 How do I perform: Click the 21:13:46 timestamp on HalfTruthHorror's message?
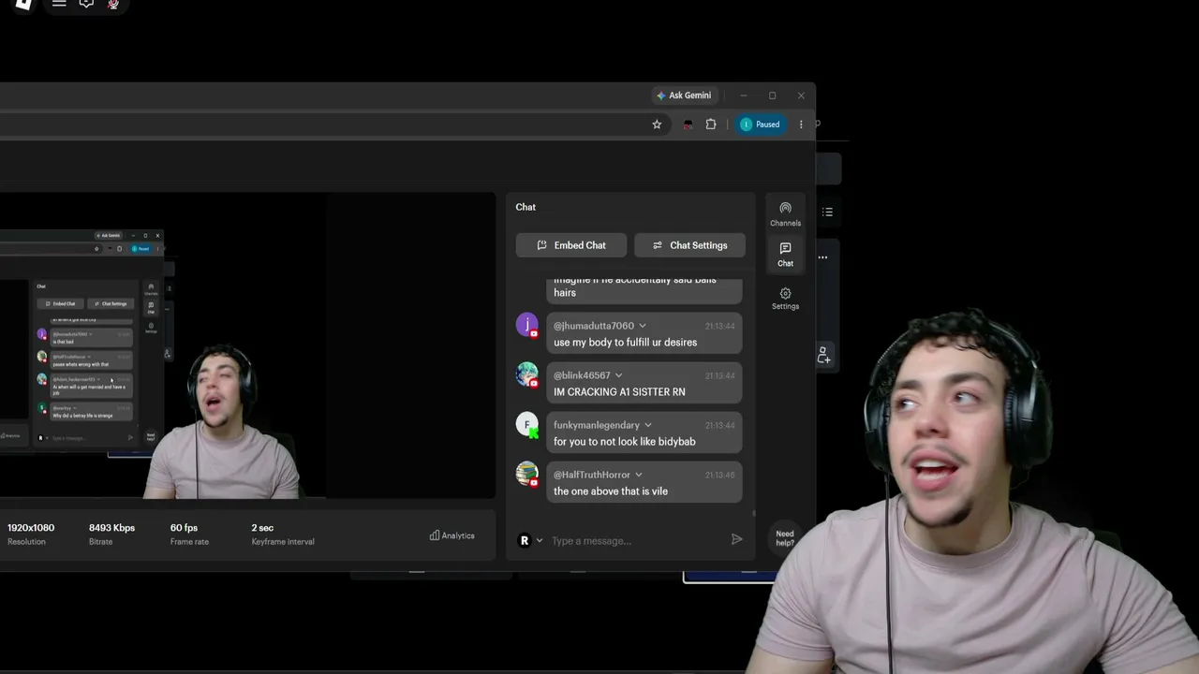point(719,475)
